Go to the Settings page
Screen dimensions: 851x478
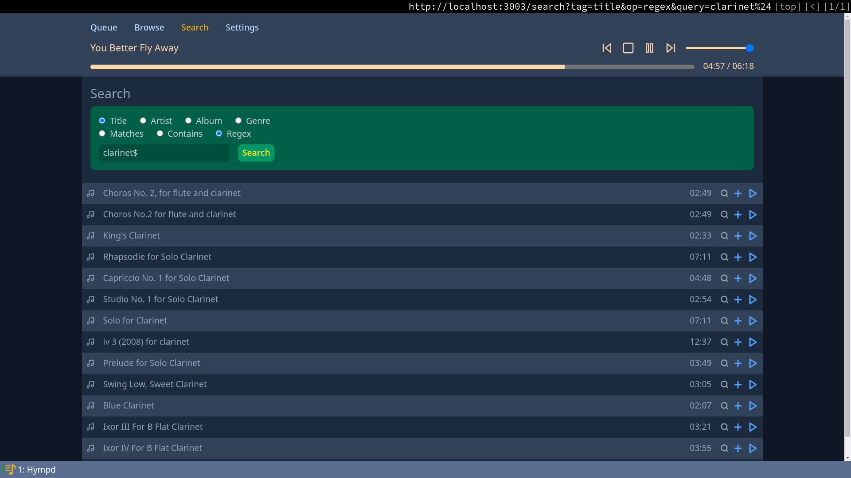tap(242, 27)
